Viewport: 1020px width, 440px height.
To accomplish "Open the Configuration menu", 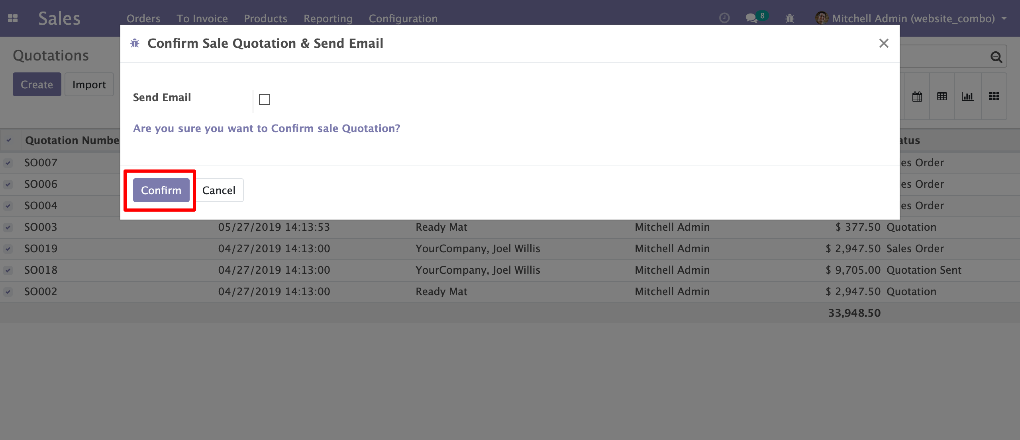I will point(403,18).
